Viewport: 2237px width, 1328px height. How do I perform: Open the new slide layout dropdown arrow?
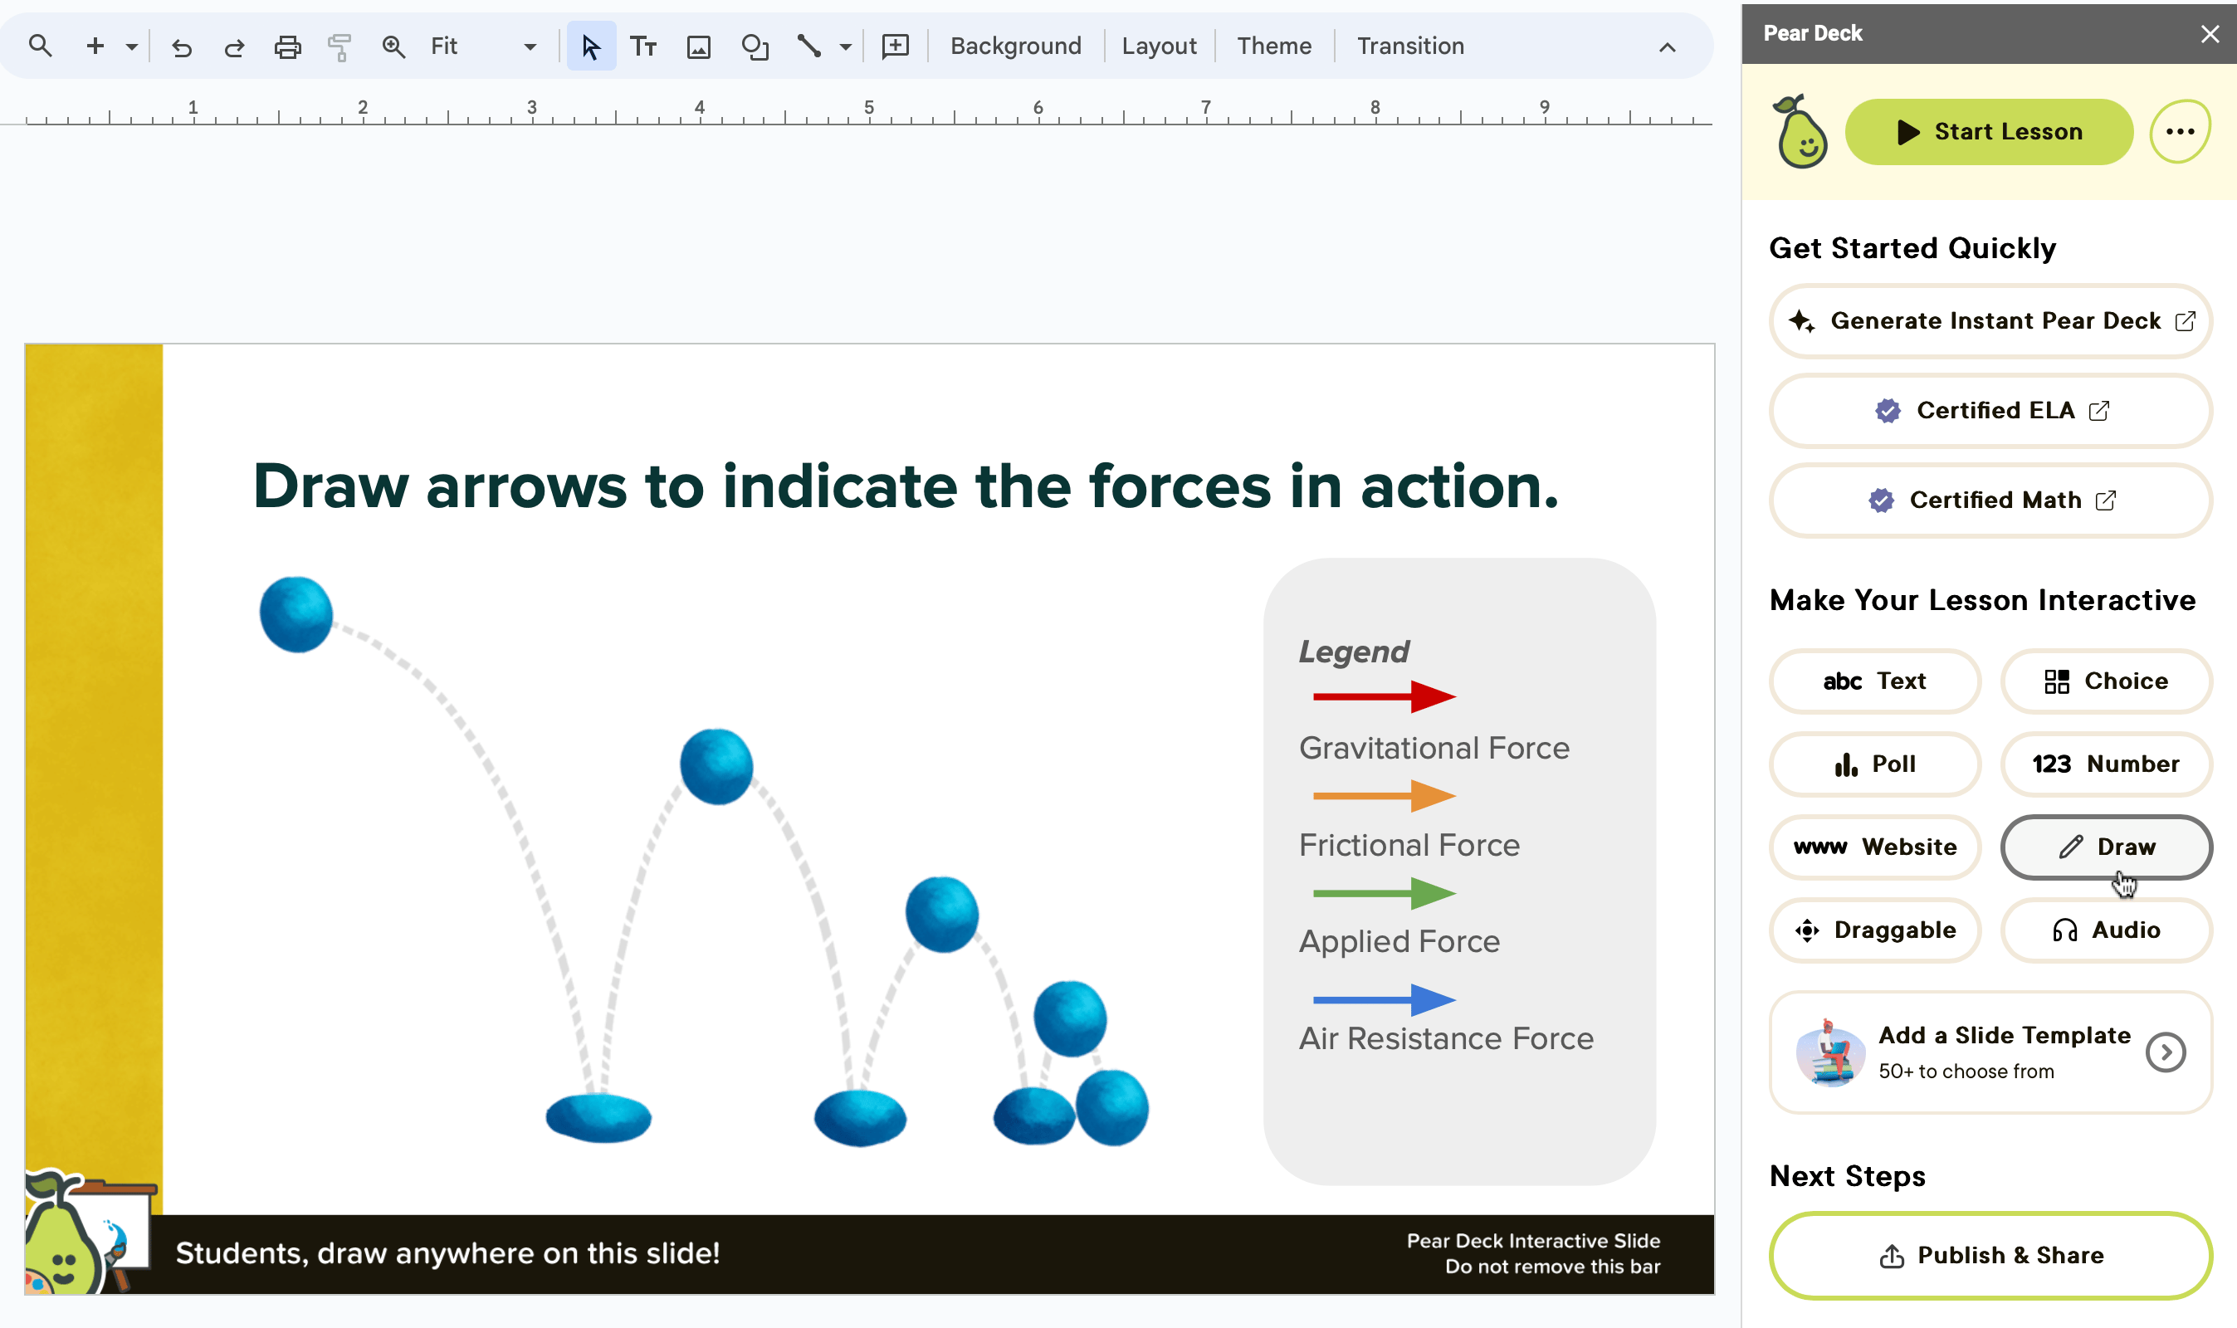click(131, 46)
